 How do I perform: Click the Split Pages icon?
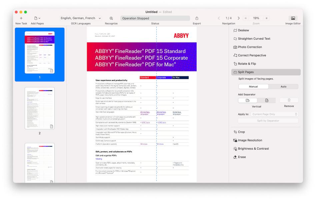click(x=235, y=72)
